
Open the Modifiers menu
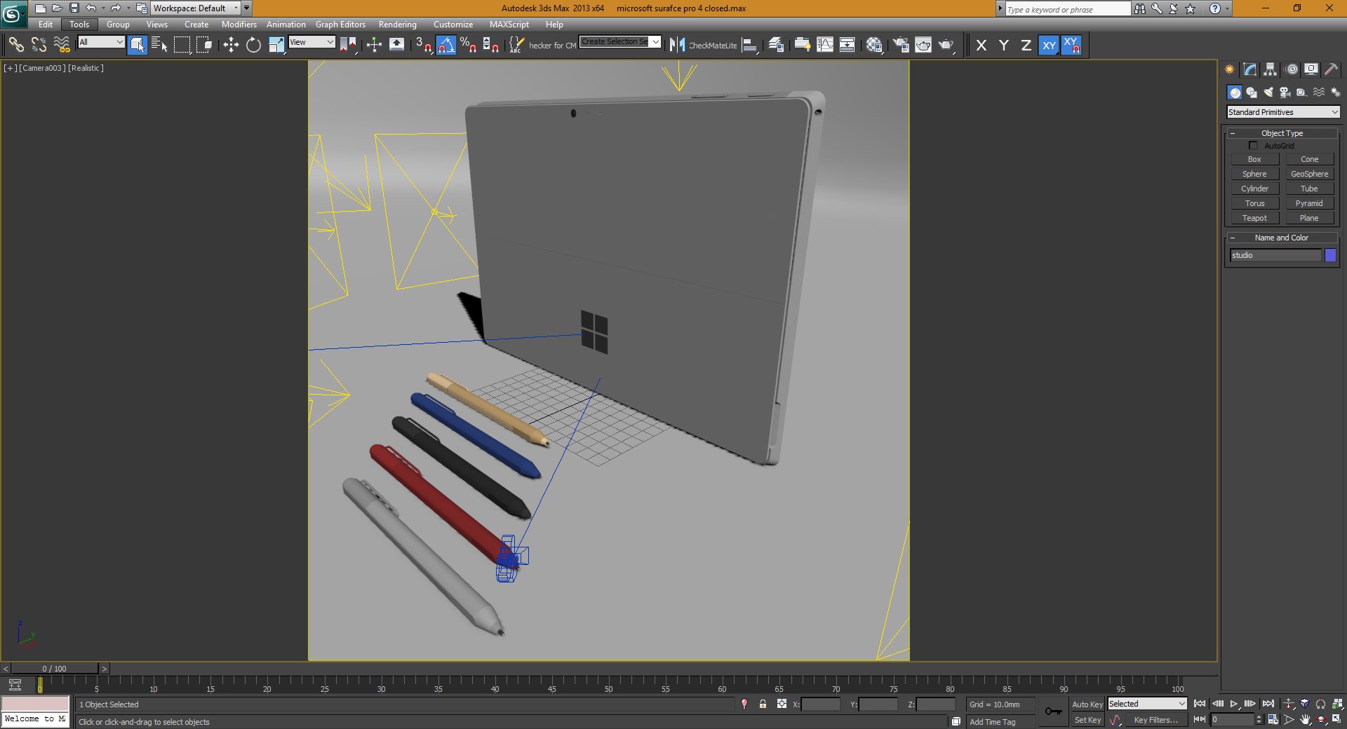pos(239,25)
